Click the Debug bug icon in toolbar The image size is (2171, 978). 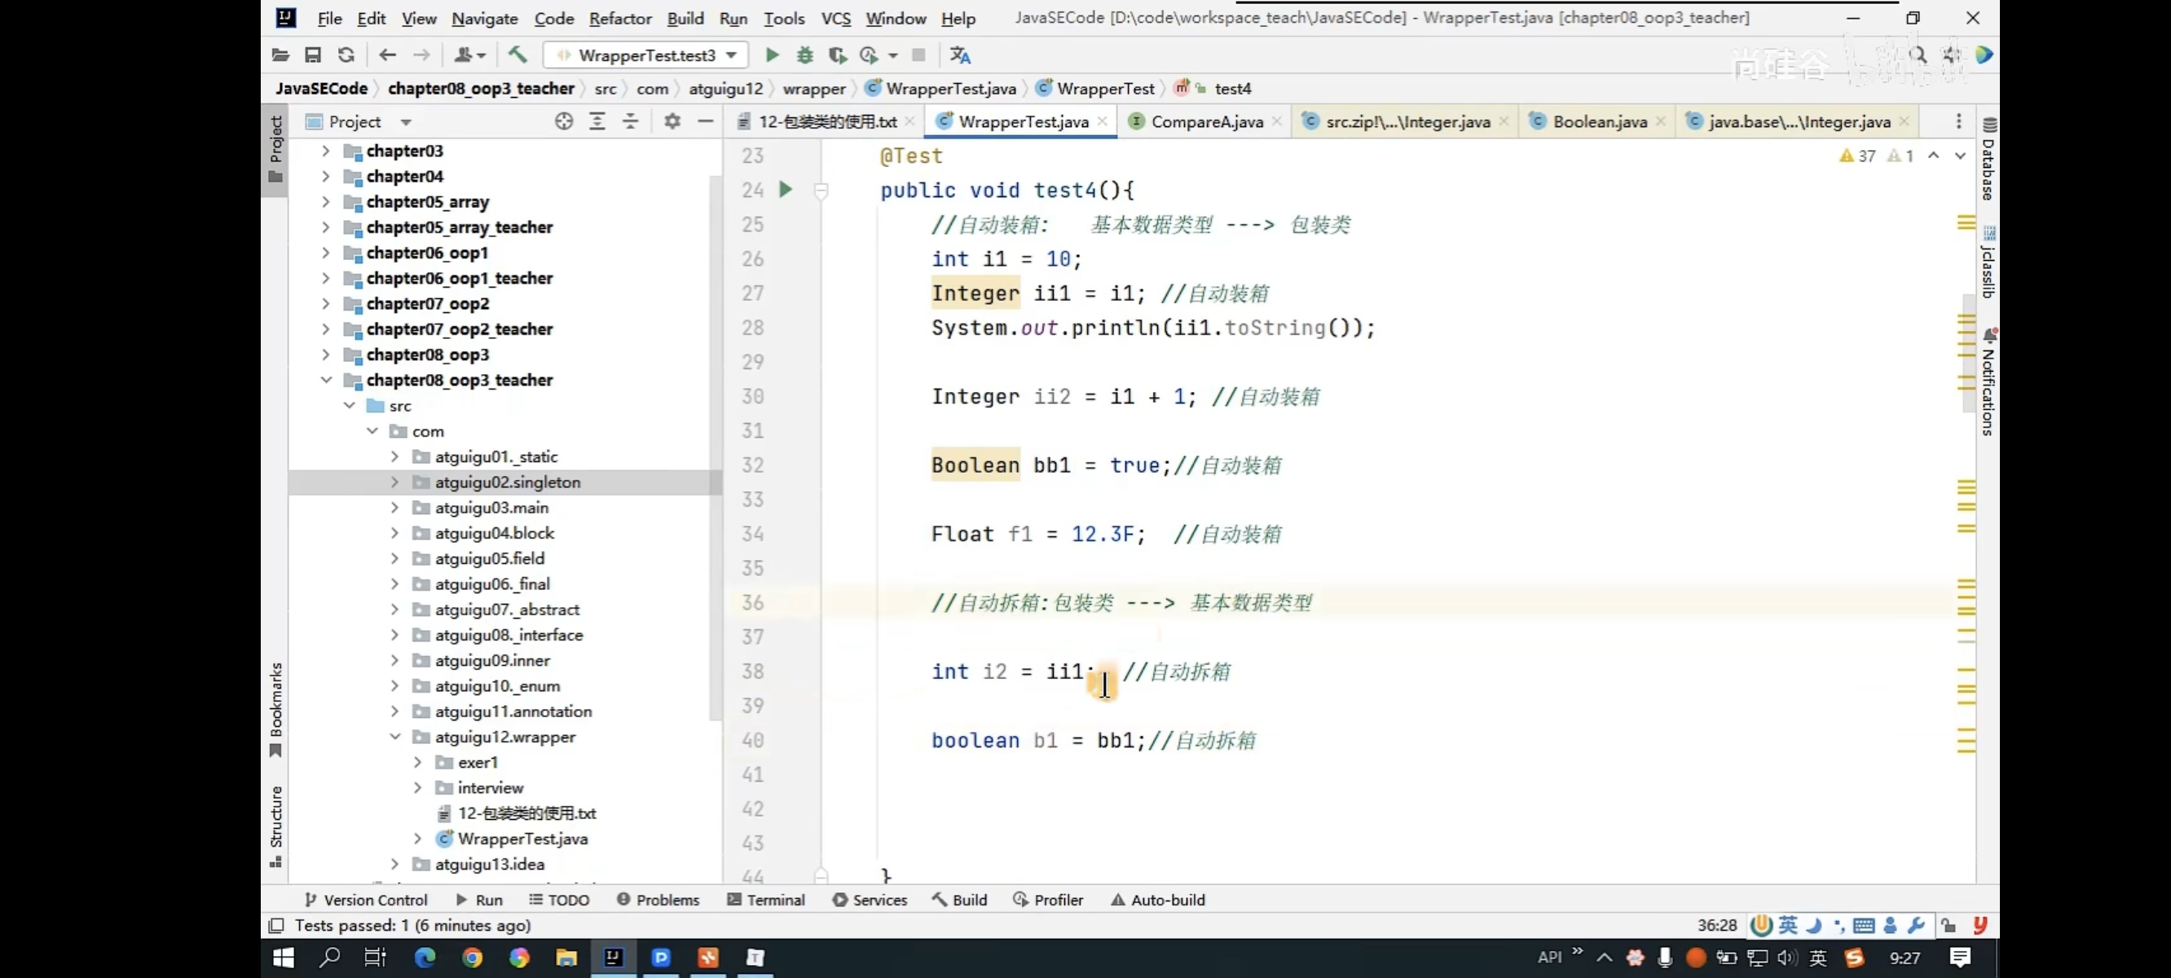[x=805, y=55]
